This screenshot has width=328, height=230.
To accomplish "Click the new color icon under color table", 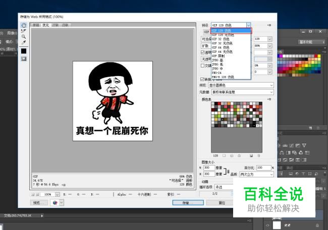I will (x=251, y=156).
